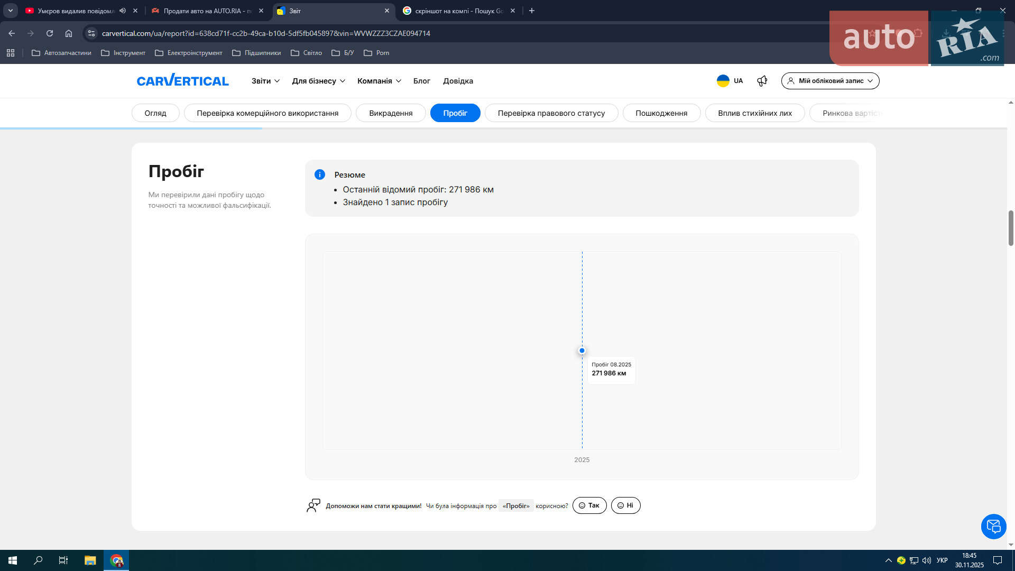Switch to the Пошкодження section tab
Screen dimensions: 1015x571
click(661, 113)
